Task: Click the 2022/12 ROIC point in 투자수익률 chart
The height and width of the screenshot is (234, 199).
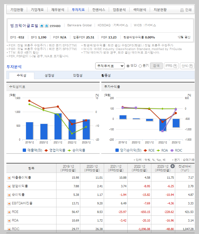Action: [162, 131]
